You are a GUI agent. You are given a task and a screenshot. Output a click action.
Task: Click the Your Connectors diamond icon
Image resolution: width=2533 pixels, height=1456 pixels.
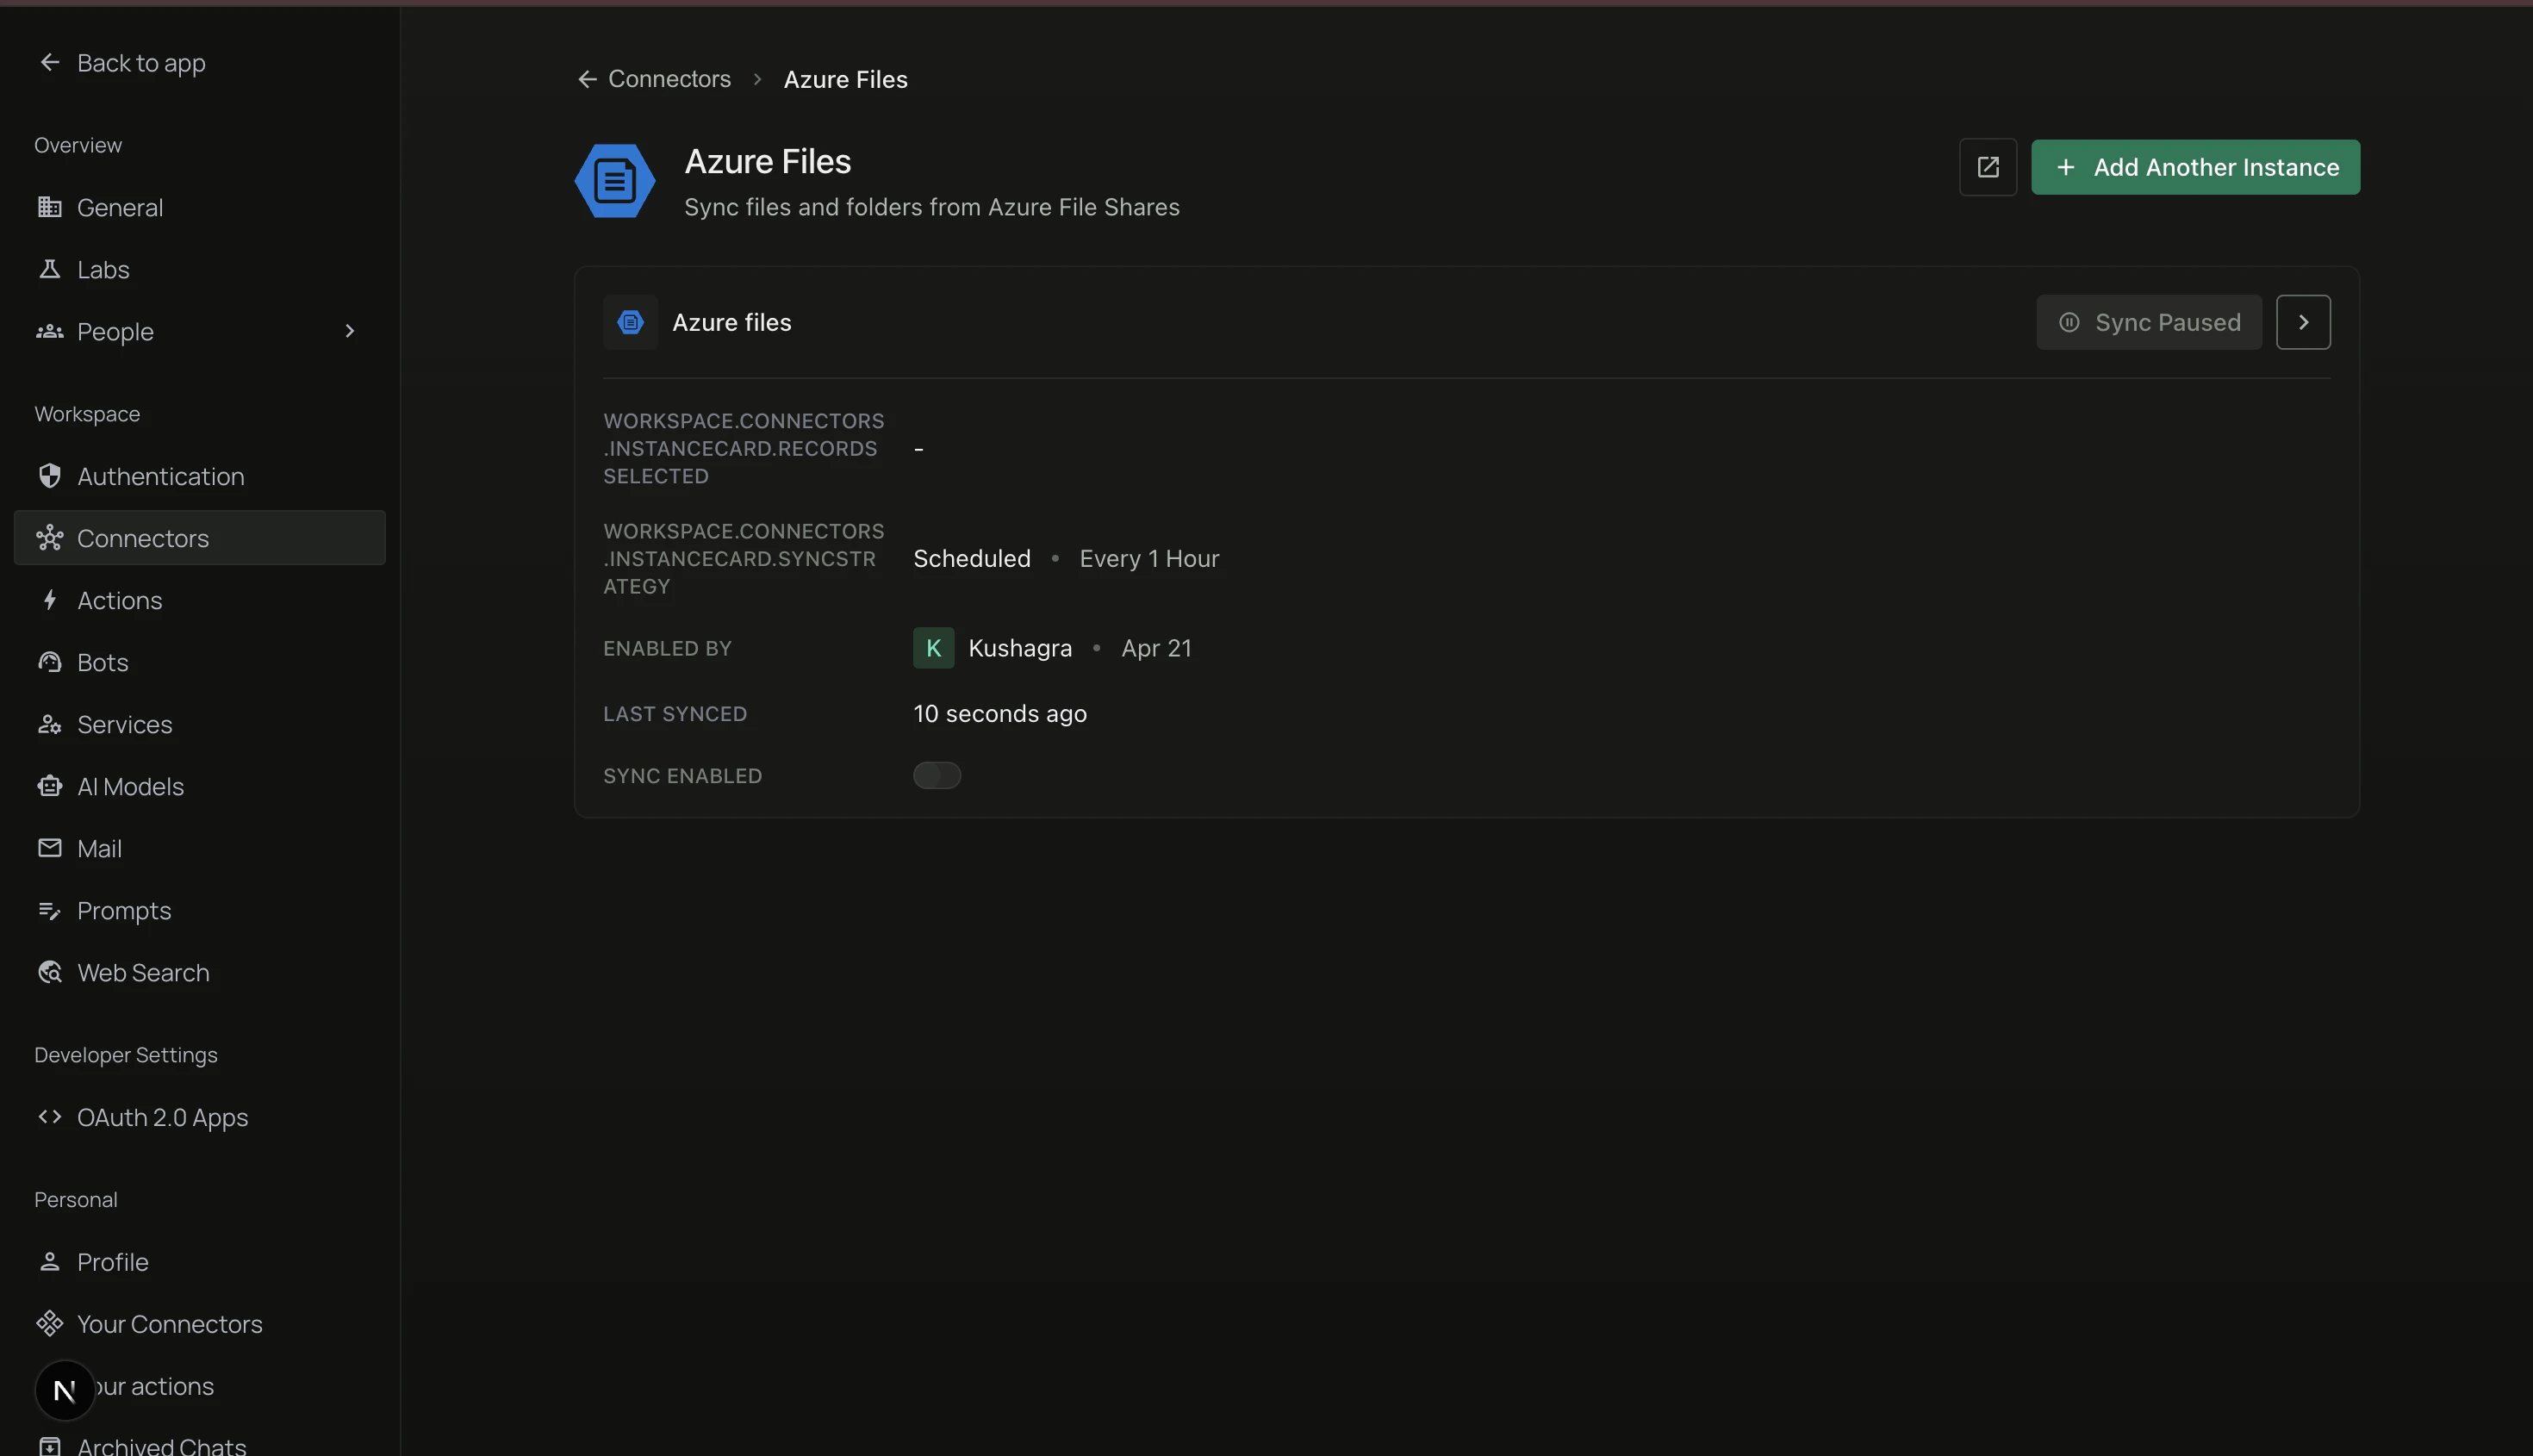point(50,1324)
